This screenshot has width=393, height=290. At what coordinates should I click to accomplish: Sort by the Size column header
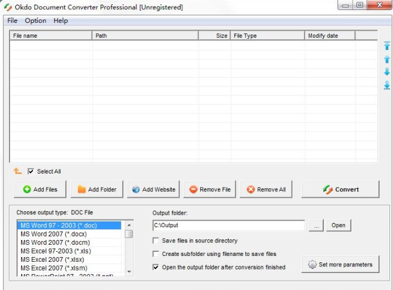(x=214, y=36)
